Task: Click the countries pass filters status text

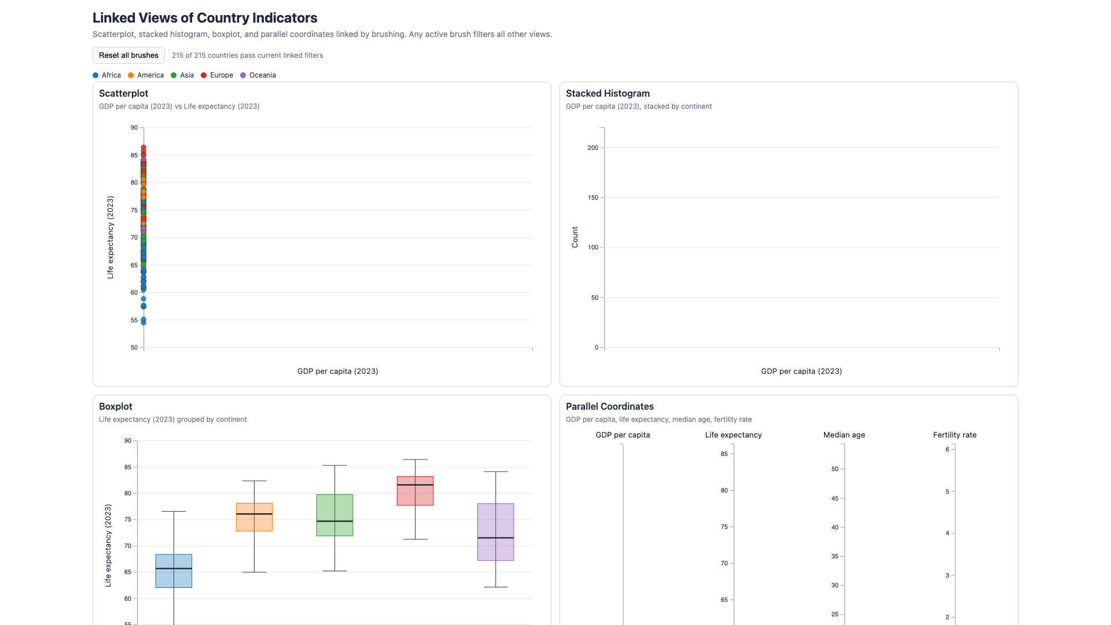Action: point(248,56)
